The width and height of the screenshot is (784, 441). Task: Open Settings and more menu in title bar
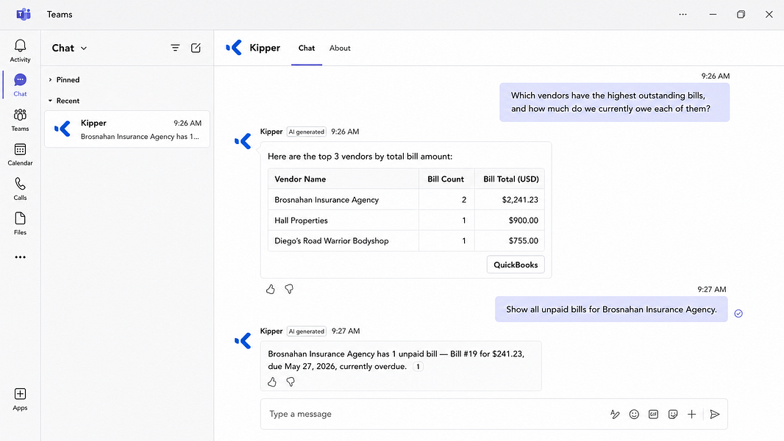[683, 15]
